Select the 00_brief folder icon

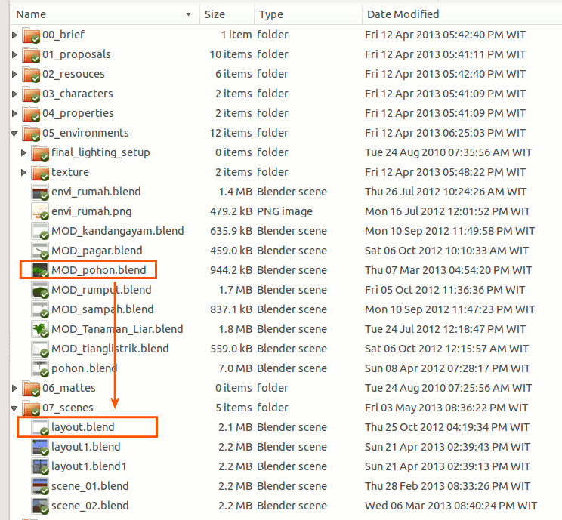click(31, 35)
